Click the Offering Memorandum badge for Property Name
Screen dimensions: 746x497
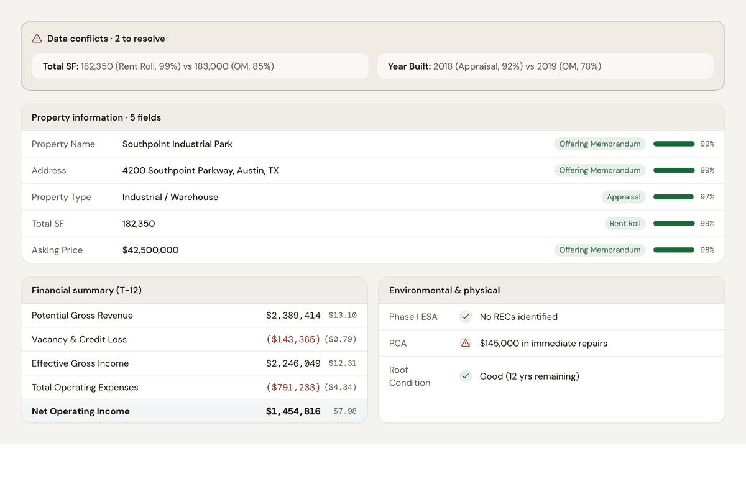pos(600,144)
